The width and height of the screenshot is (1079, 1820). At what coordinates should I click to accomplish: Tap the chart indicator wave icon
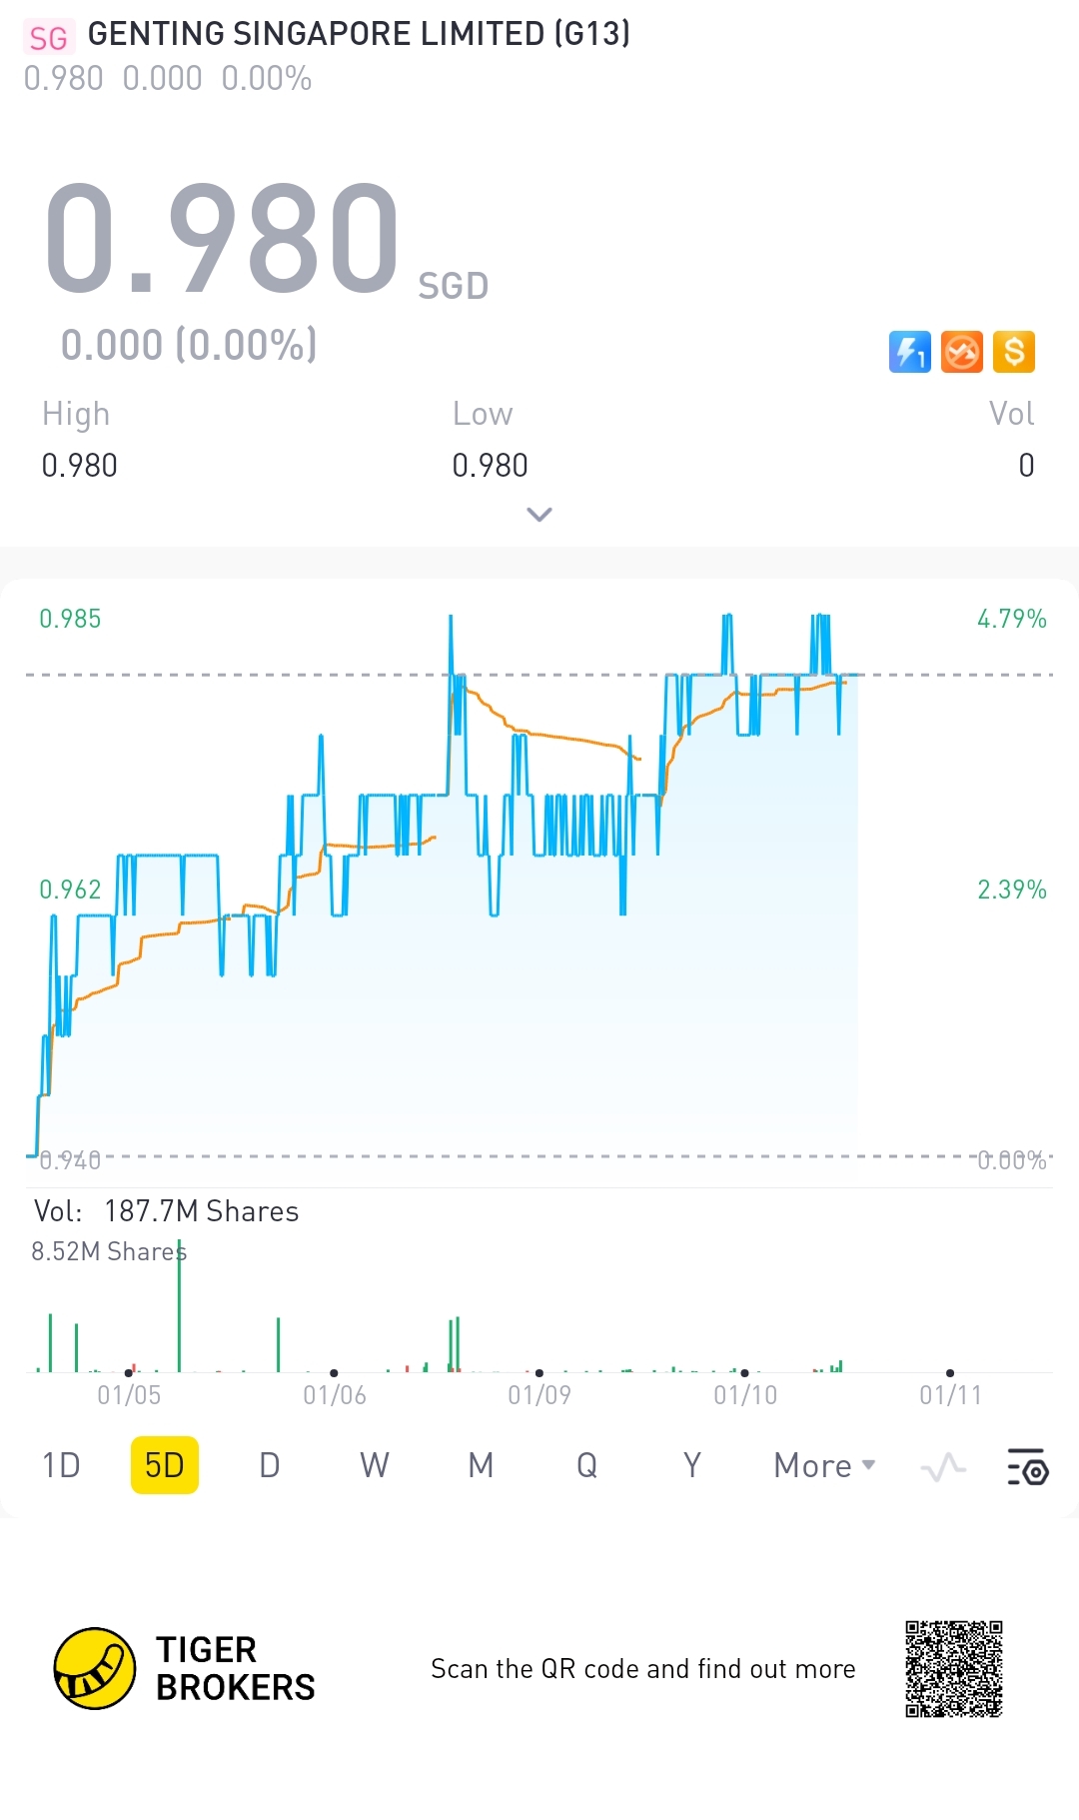click(x=943, y=1466)
